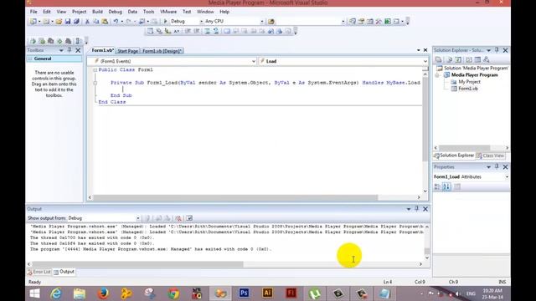
Task: Open Firefox from the taskbar
Action: point(103,293)
